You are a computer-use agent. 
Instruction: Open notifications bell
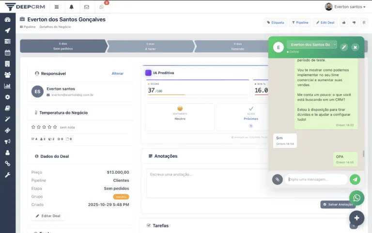pyautogui.click(x=71, y=7)
